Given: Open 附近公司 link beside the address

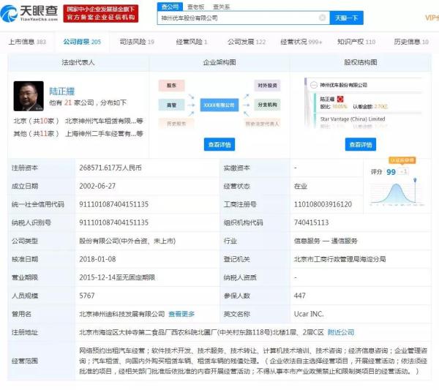Looking at the screenshot, I should tap(340, 331).
